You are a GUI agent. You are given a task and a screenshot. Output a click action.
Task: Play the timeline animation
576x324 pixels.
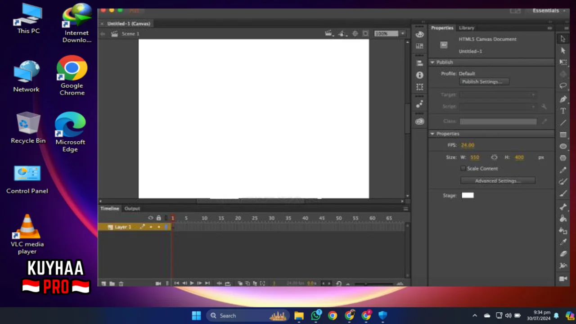(192, 283)
